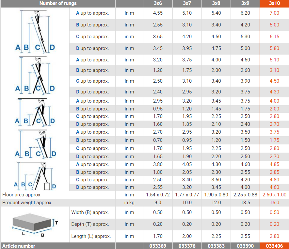This screenshot has width=289, height=249.
Task: Click product weight 13.5
Action: 245,203
